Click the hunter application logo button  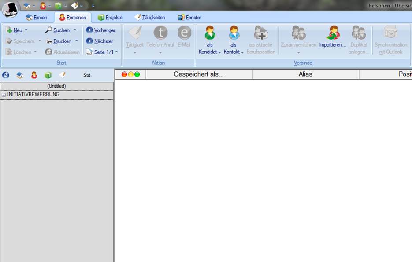10,10
